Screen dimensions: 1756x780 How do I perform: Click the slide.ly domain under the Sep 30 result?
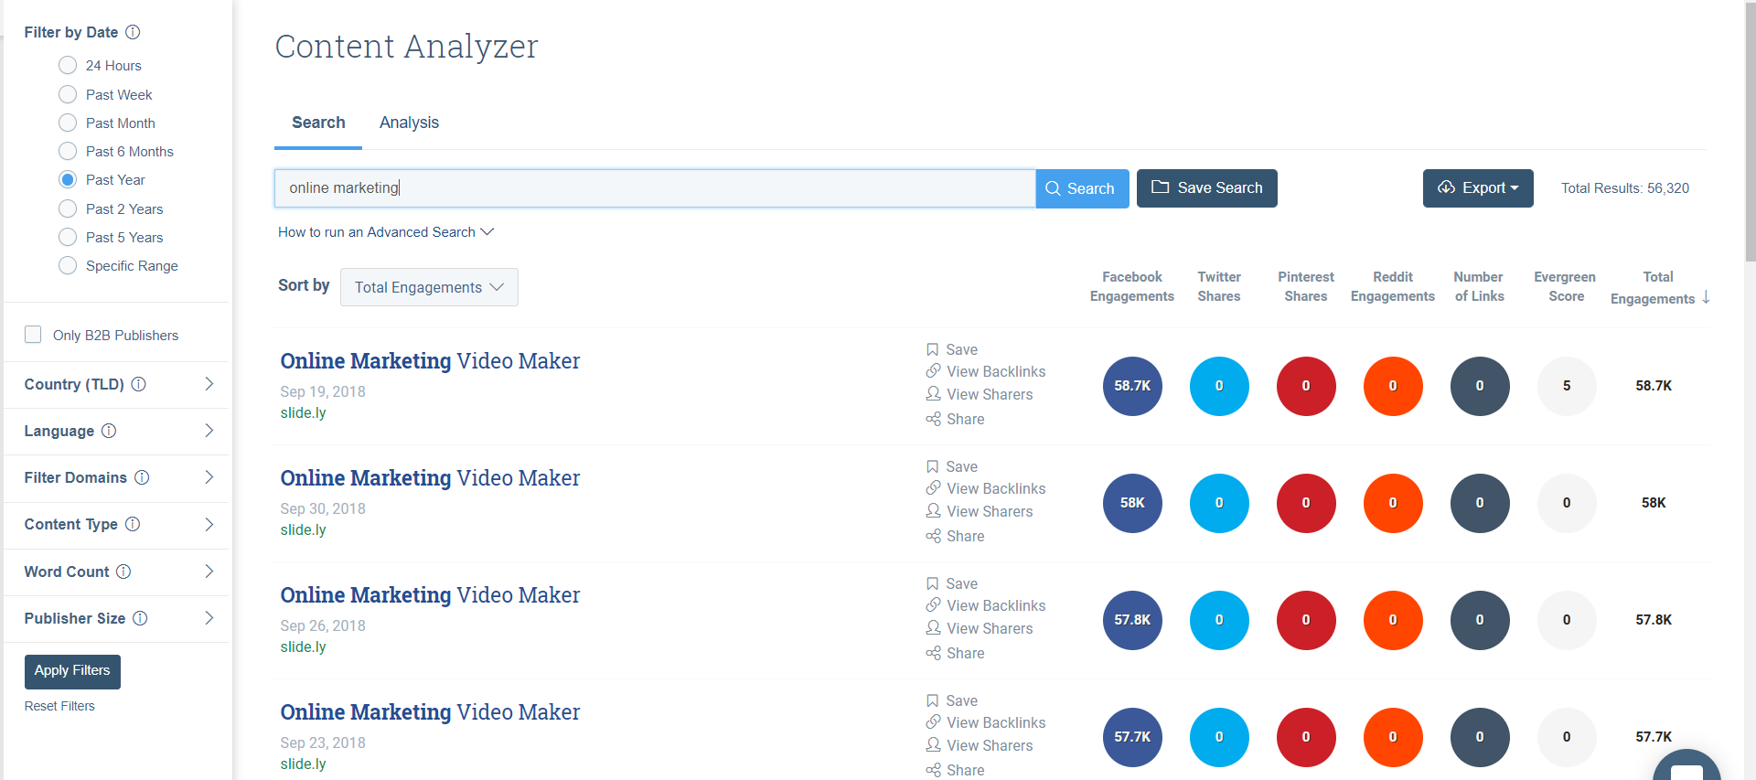click(303, 530)
